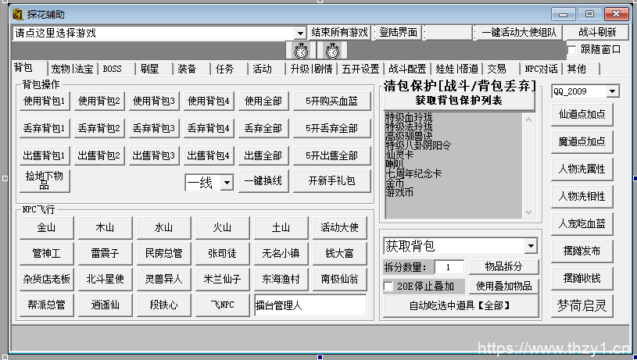This screenshot has height=360, width=637.
Task: Click the 南极仙翁 button
Action: pyautogui.click(x=340, y=279)
